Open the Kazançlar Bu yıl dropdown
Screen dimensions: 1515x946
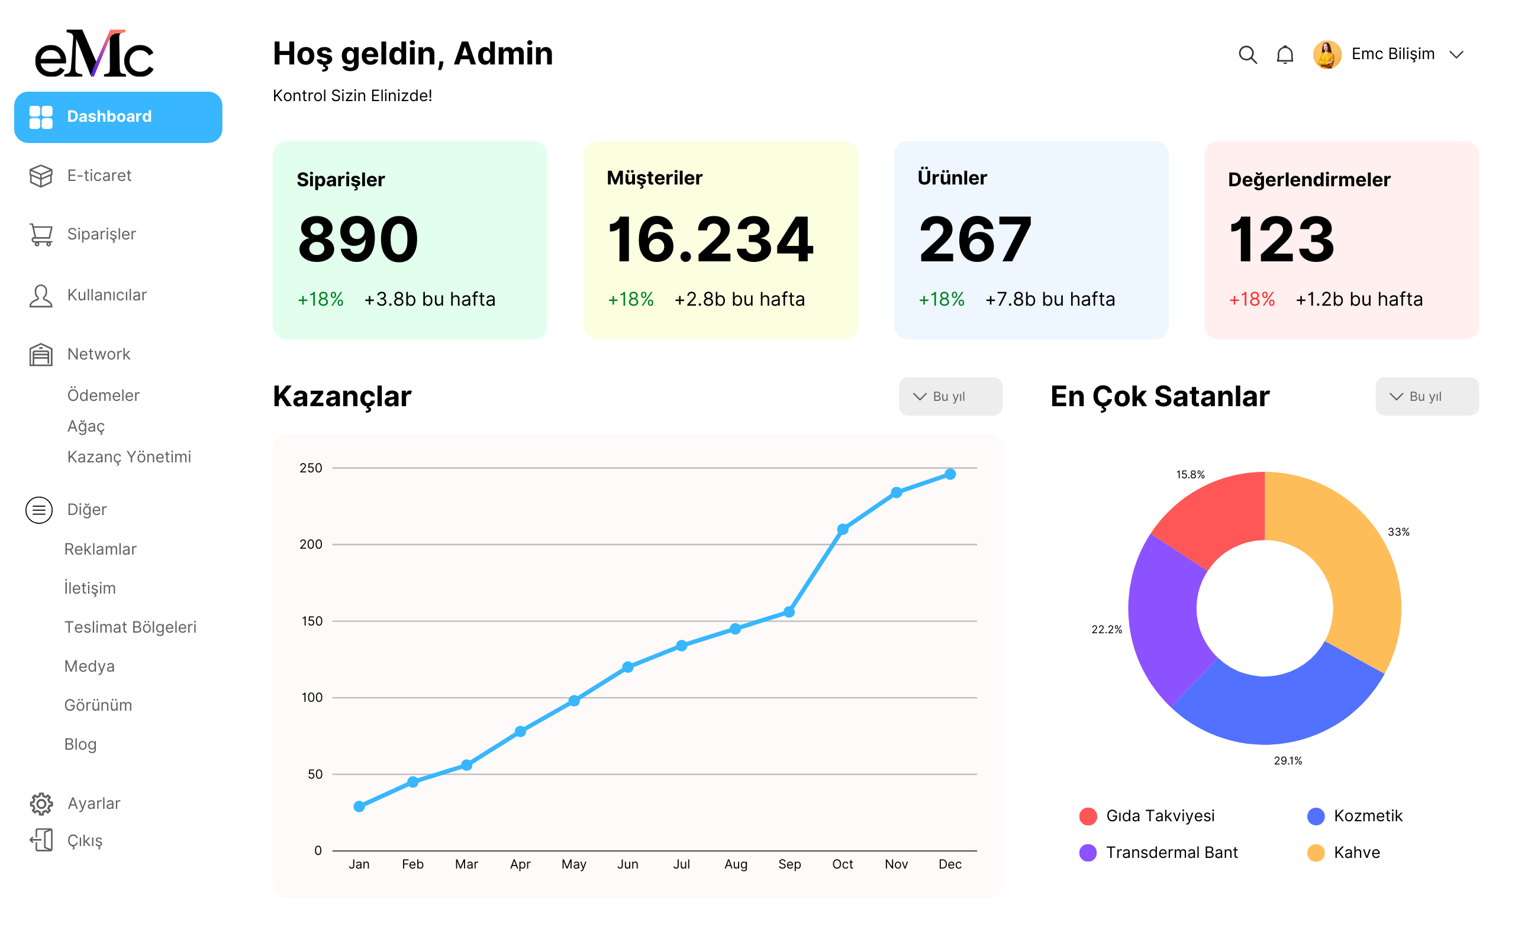[x=950, y=396]
